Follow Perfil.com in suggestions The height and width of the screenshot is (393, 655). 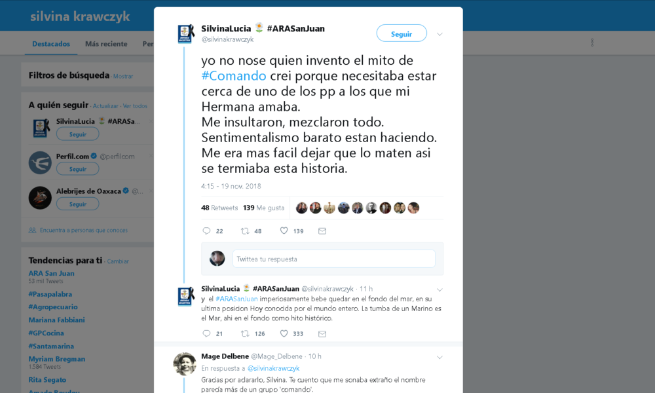coord(78,169)
